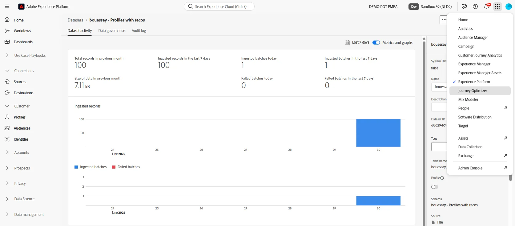
Task: Click the Destinations icon in sidebar
Action: pyautogui.click(x=7, y=93)
